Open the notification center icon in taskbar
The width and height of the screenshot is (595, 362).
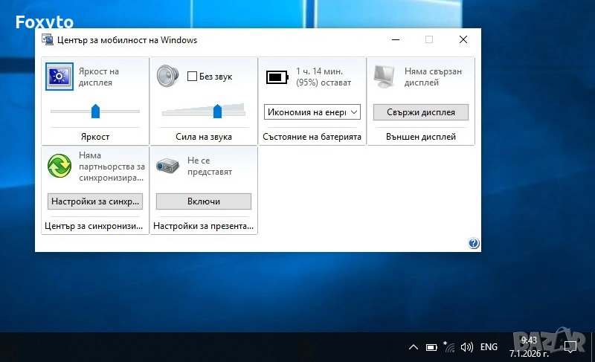coord(570,346)
